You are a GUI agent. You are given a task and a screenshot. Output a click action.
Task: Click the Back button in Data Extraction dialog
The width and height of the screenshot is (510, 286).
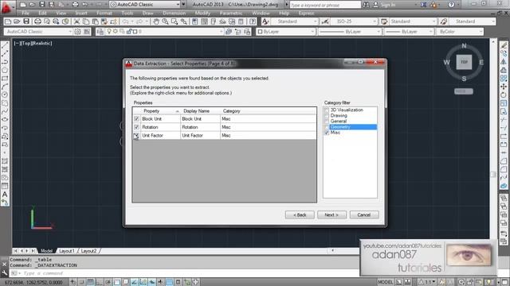click(x=300, y=214)
